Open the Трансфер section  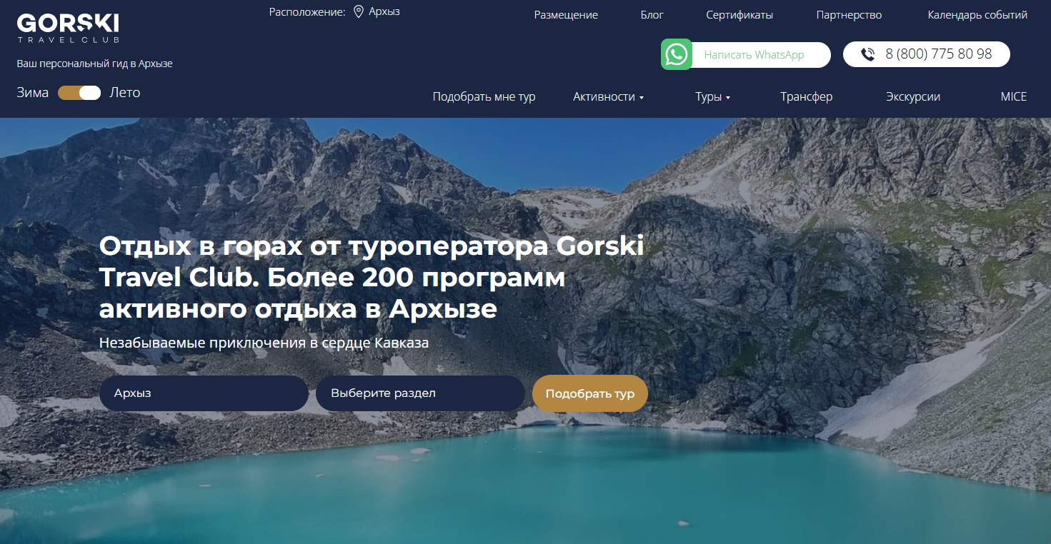point(807,97)
